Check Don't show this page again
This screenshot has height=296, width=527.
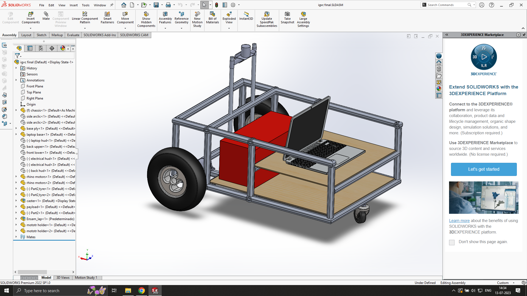[x=452, y=242]
